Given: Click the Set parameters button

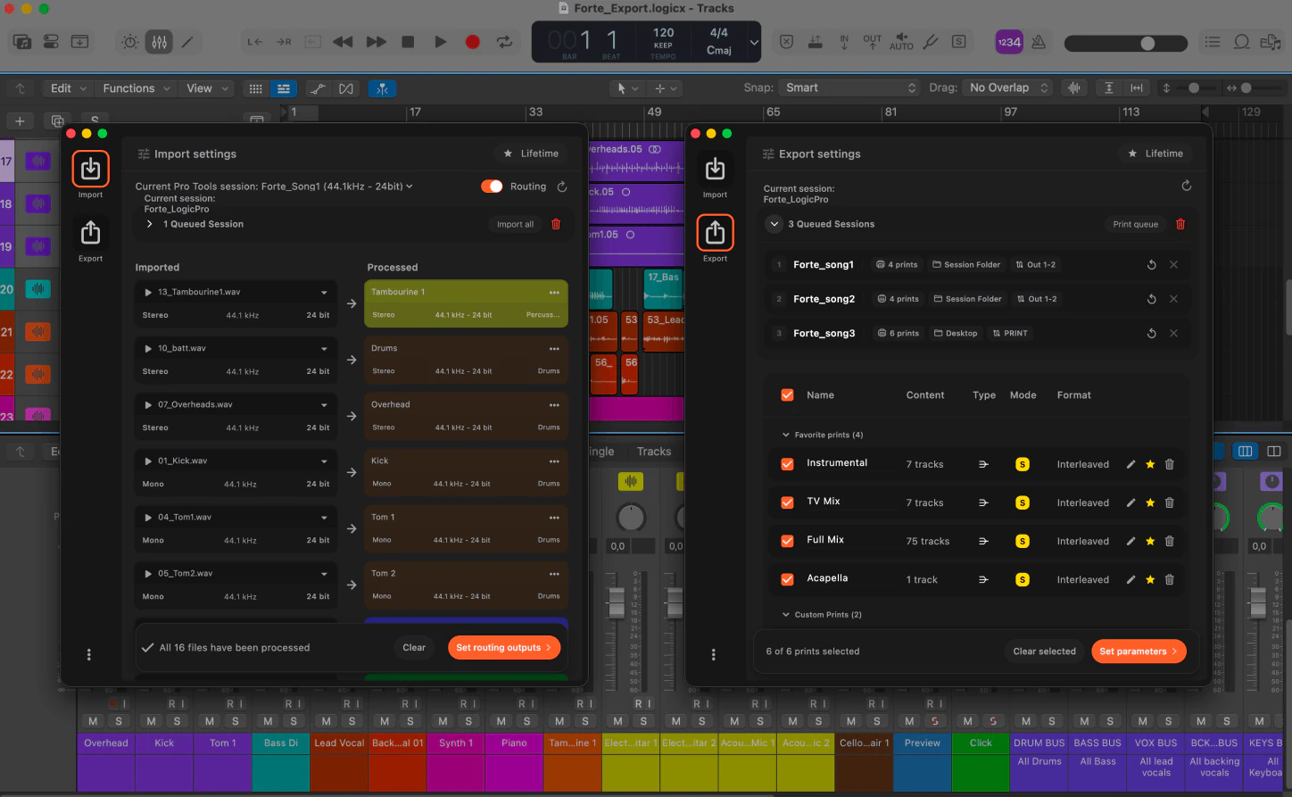Looking at the screenshot, I should tap(1139, 652).
